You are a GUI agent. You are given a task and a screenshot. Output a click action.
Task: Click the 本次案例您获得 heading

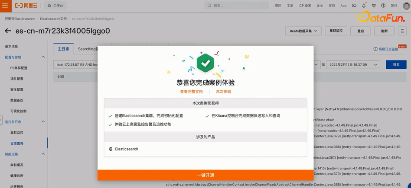205,103
